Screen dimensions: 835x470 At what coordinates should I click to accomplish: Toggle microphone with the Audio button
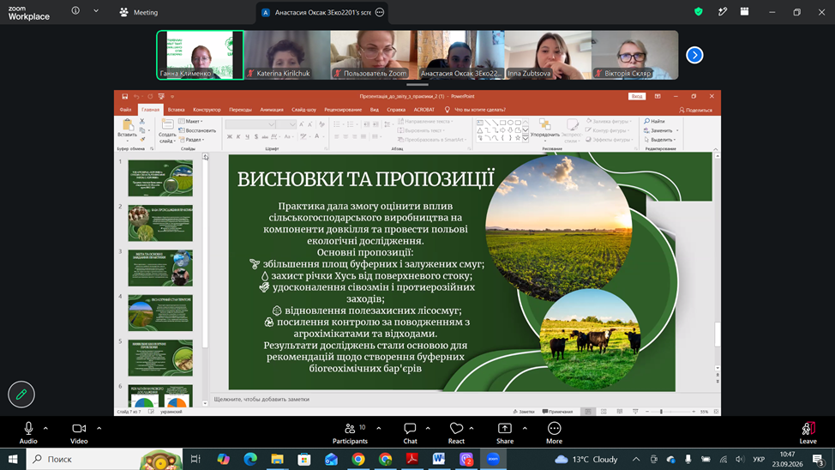[x=28, y=433]
